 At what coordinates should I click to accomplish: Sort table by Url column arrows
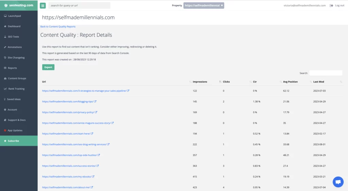click(190, 82)
